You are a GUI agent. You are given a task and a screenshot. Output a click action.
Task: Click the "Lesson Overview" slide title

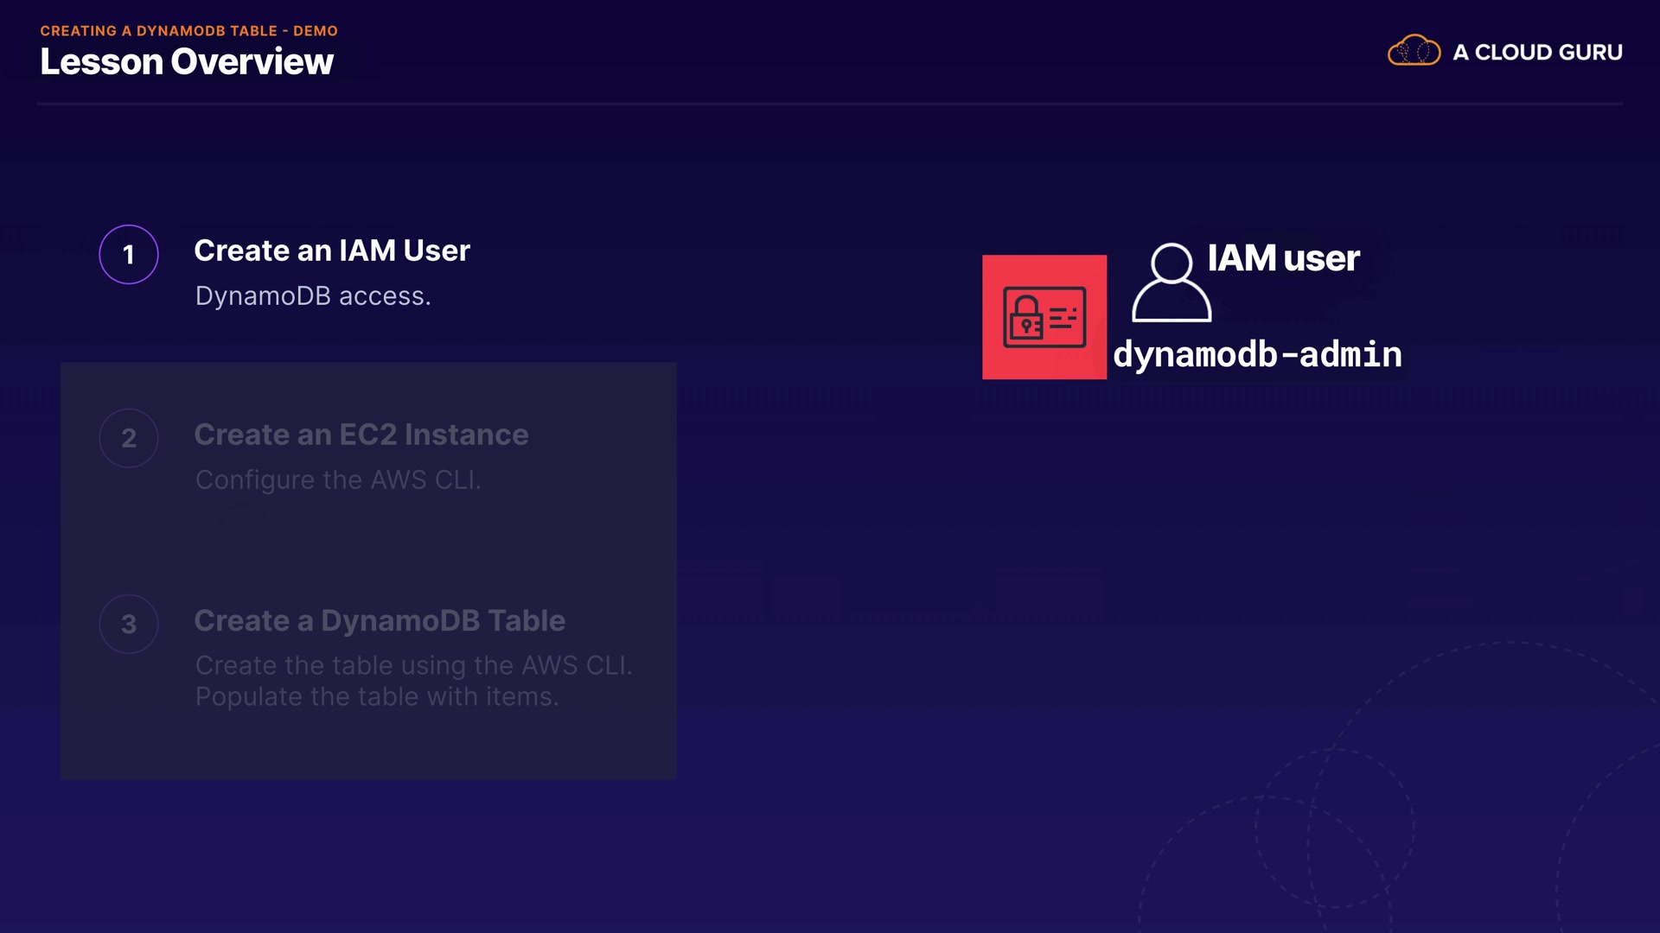[187, 62]
